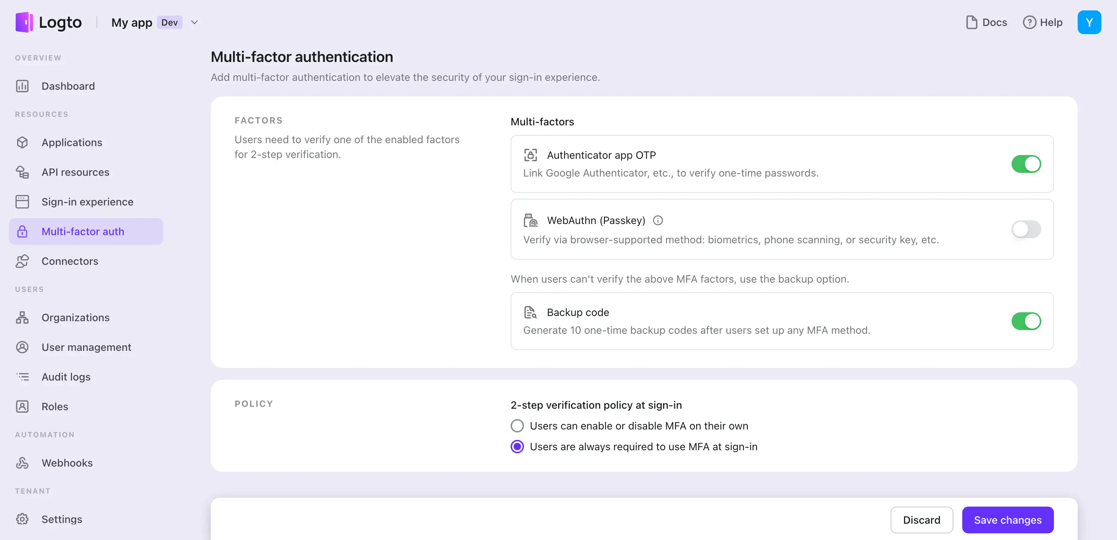Click the API resources icon in sidebar

tap(23, 172)
